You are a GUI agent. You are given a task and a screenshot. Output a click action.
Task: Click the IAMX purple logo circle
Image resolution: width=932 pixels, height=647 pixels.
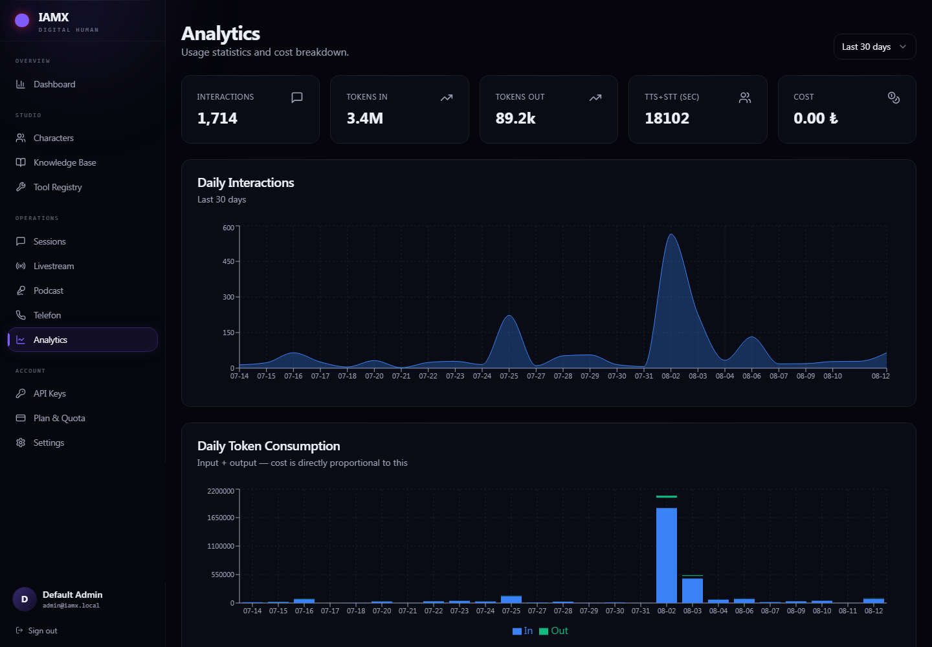coord(22,21)
